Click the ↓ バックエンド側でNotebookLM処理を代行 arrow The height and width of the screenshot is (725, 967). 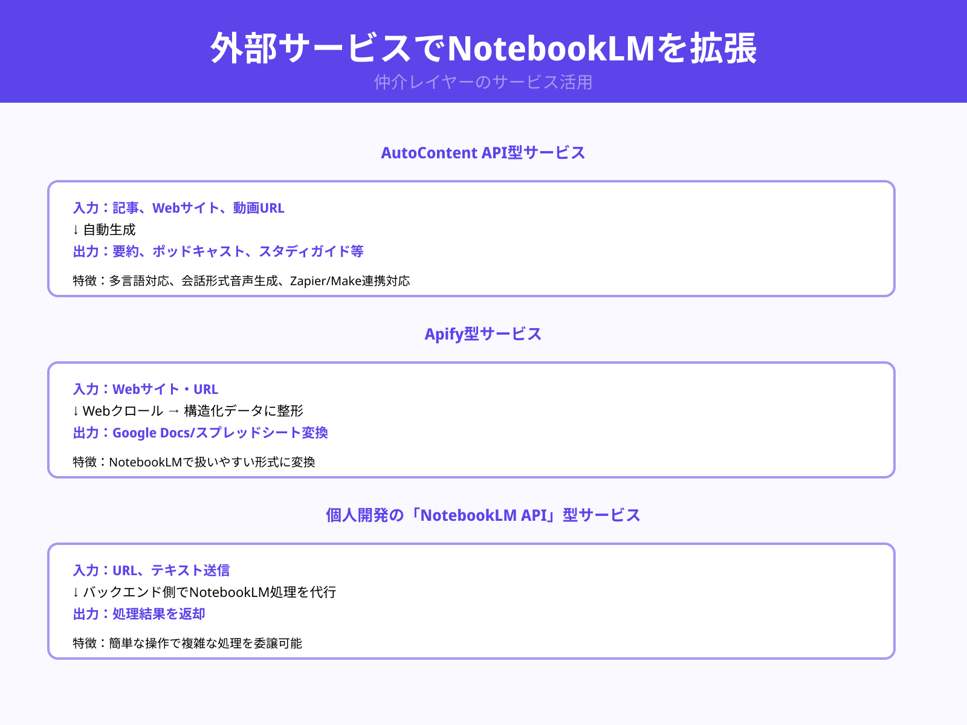pos(204,593)
